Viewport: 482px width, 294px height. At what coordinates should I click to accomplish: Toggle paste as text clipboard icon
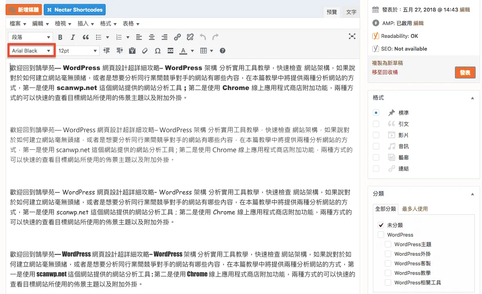[132, 51]
